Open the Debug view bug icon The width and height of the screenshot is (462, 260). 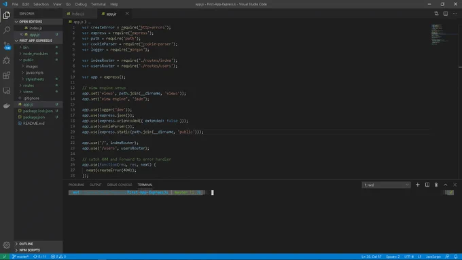(7, 60)
